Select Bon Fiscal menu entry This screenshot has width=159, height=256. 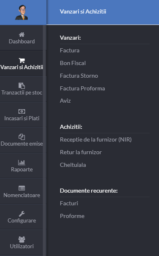click(x=73, y=63)
